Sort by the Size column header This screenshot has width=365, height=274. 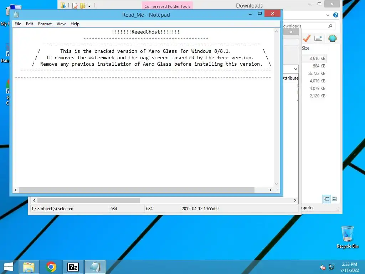305,48
